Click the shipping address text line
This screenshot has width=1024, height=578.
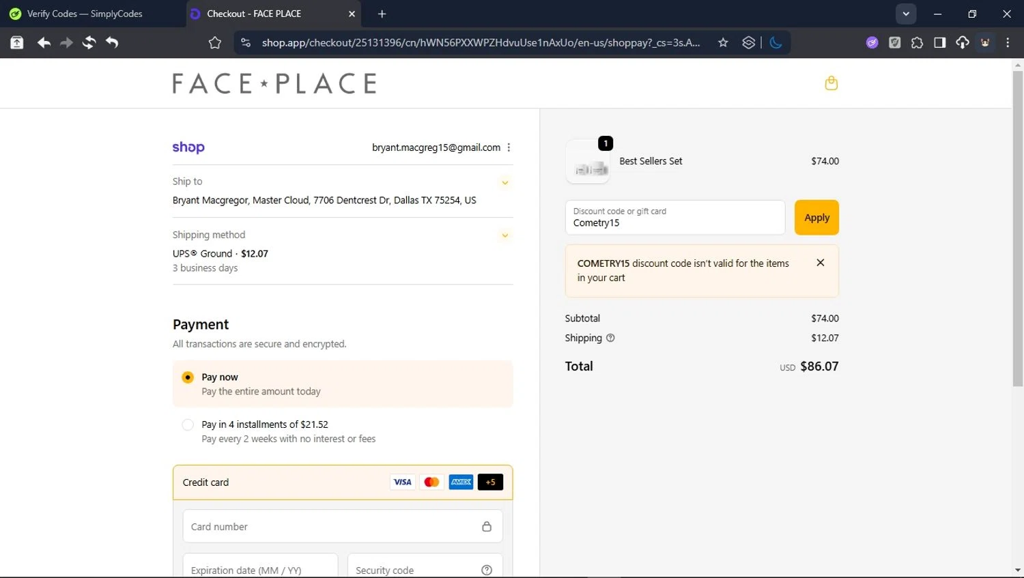click(324, 201)
